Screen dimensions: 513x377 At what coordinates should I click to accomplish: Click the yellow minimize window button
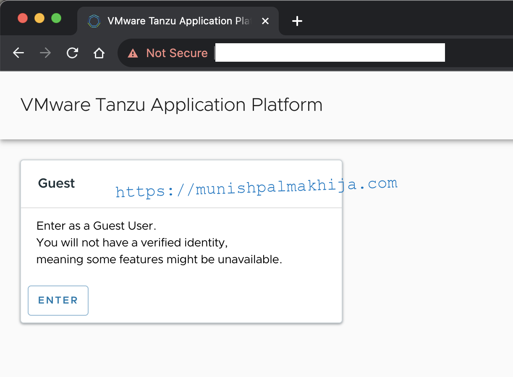[39, 18]
